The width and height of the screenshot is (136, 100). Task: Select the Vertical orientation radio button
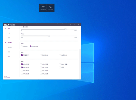(x=22, y=46)
